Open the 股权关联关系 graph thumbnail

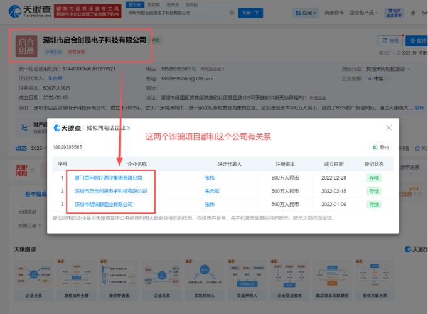375,280
